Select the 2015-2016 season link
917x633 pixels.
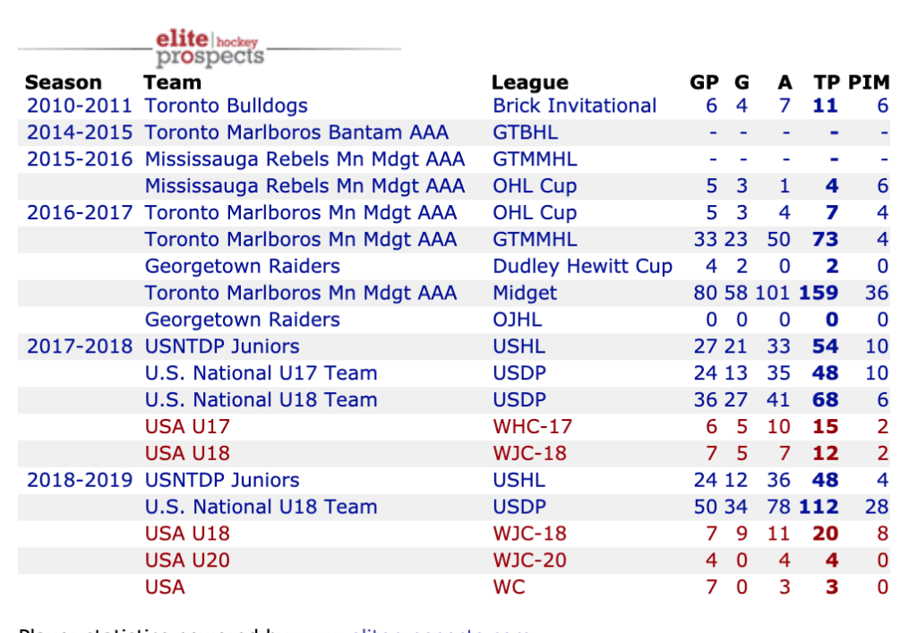coord(79,159)
